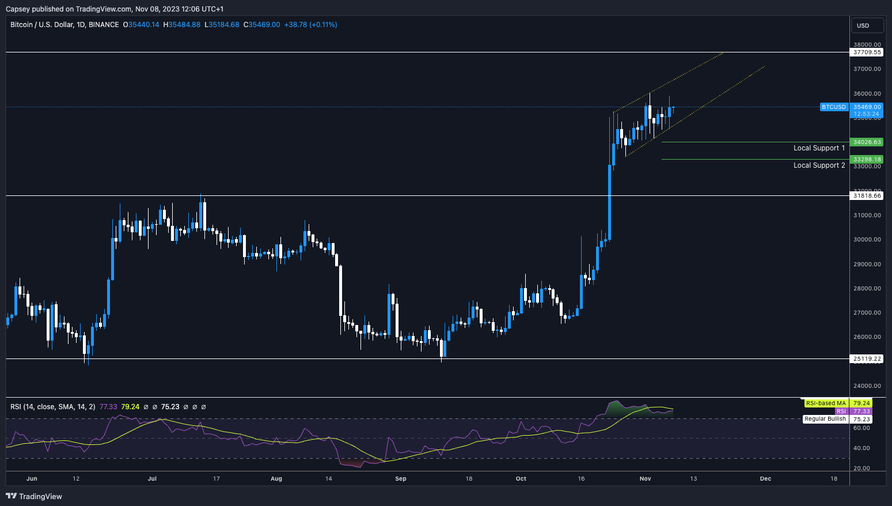The width and height of the screenshot is (892, 506).
Task: Select the open value O35440.14
Action: coord(141,25)
